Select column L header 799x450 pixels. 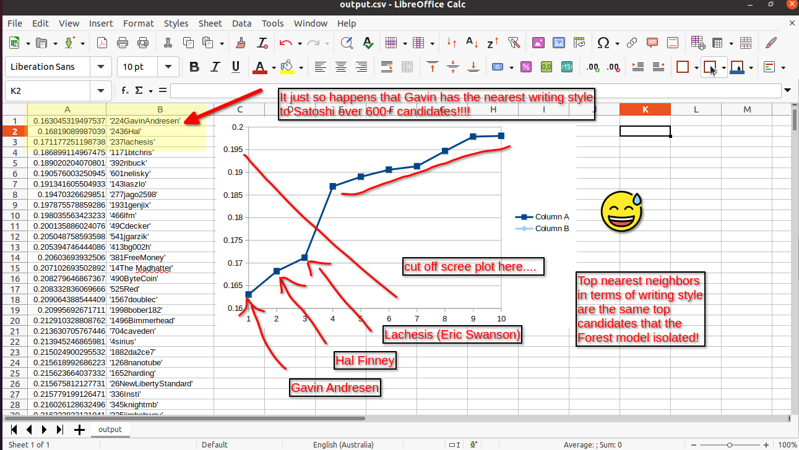[696, 109]
